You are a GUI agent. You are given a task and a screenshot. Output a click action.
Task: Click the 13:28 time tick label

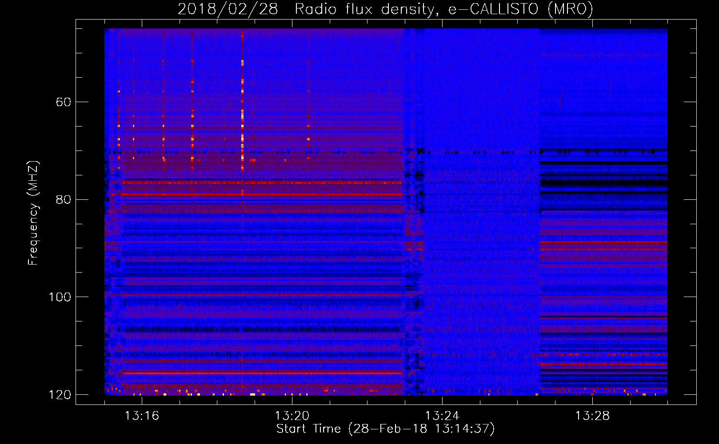tap(592, 416)
